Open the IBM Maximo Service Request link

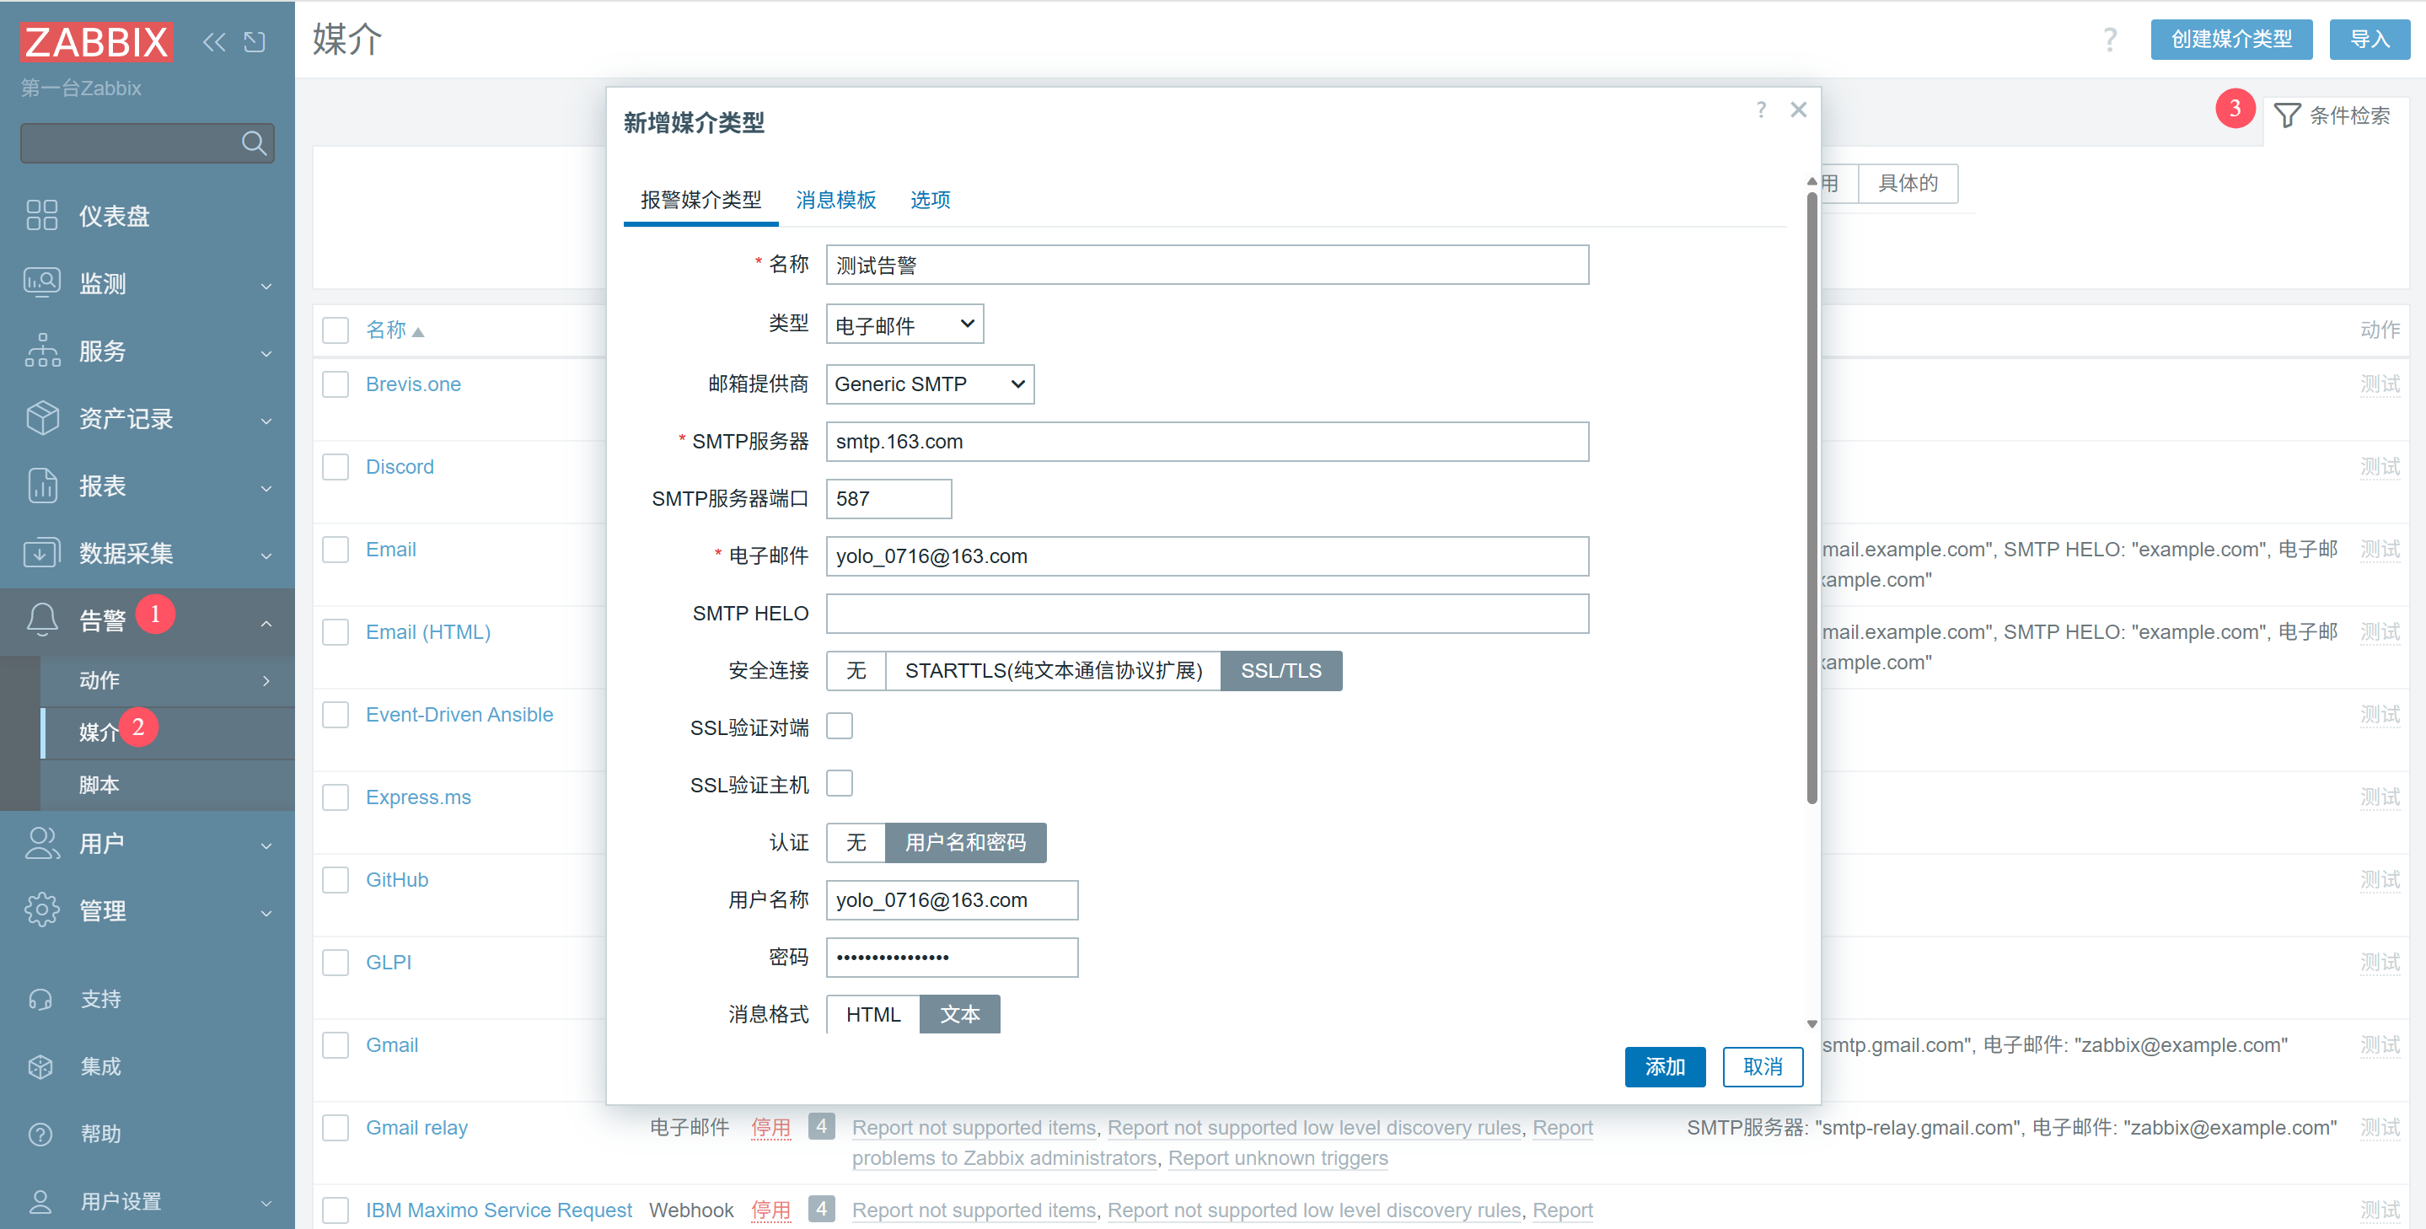click(x=498, y=1210)
